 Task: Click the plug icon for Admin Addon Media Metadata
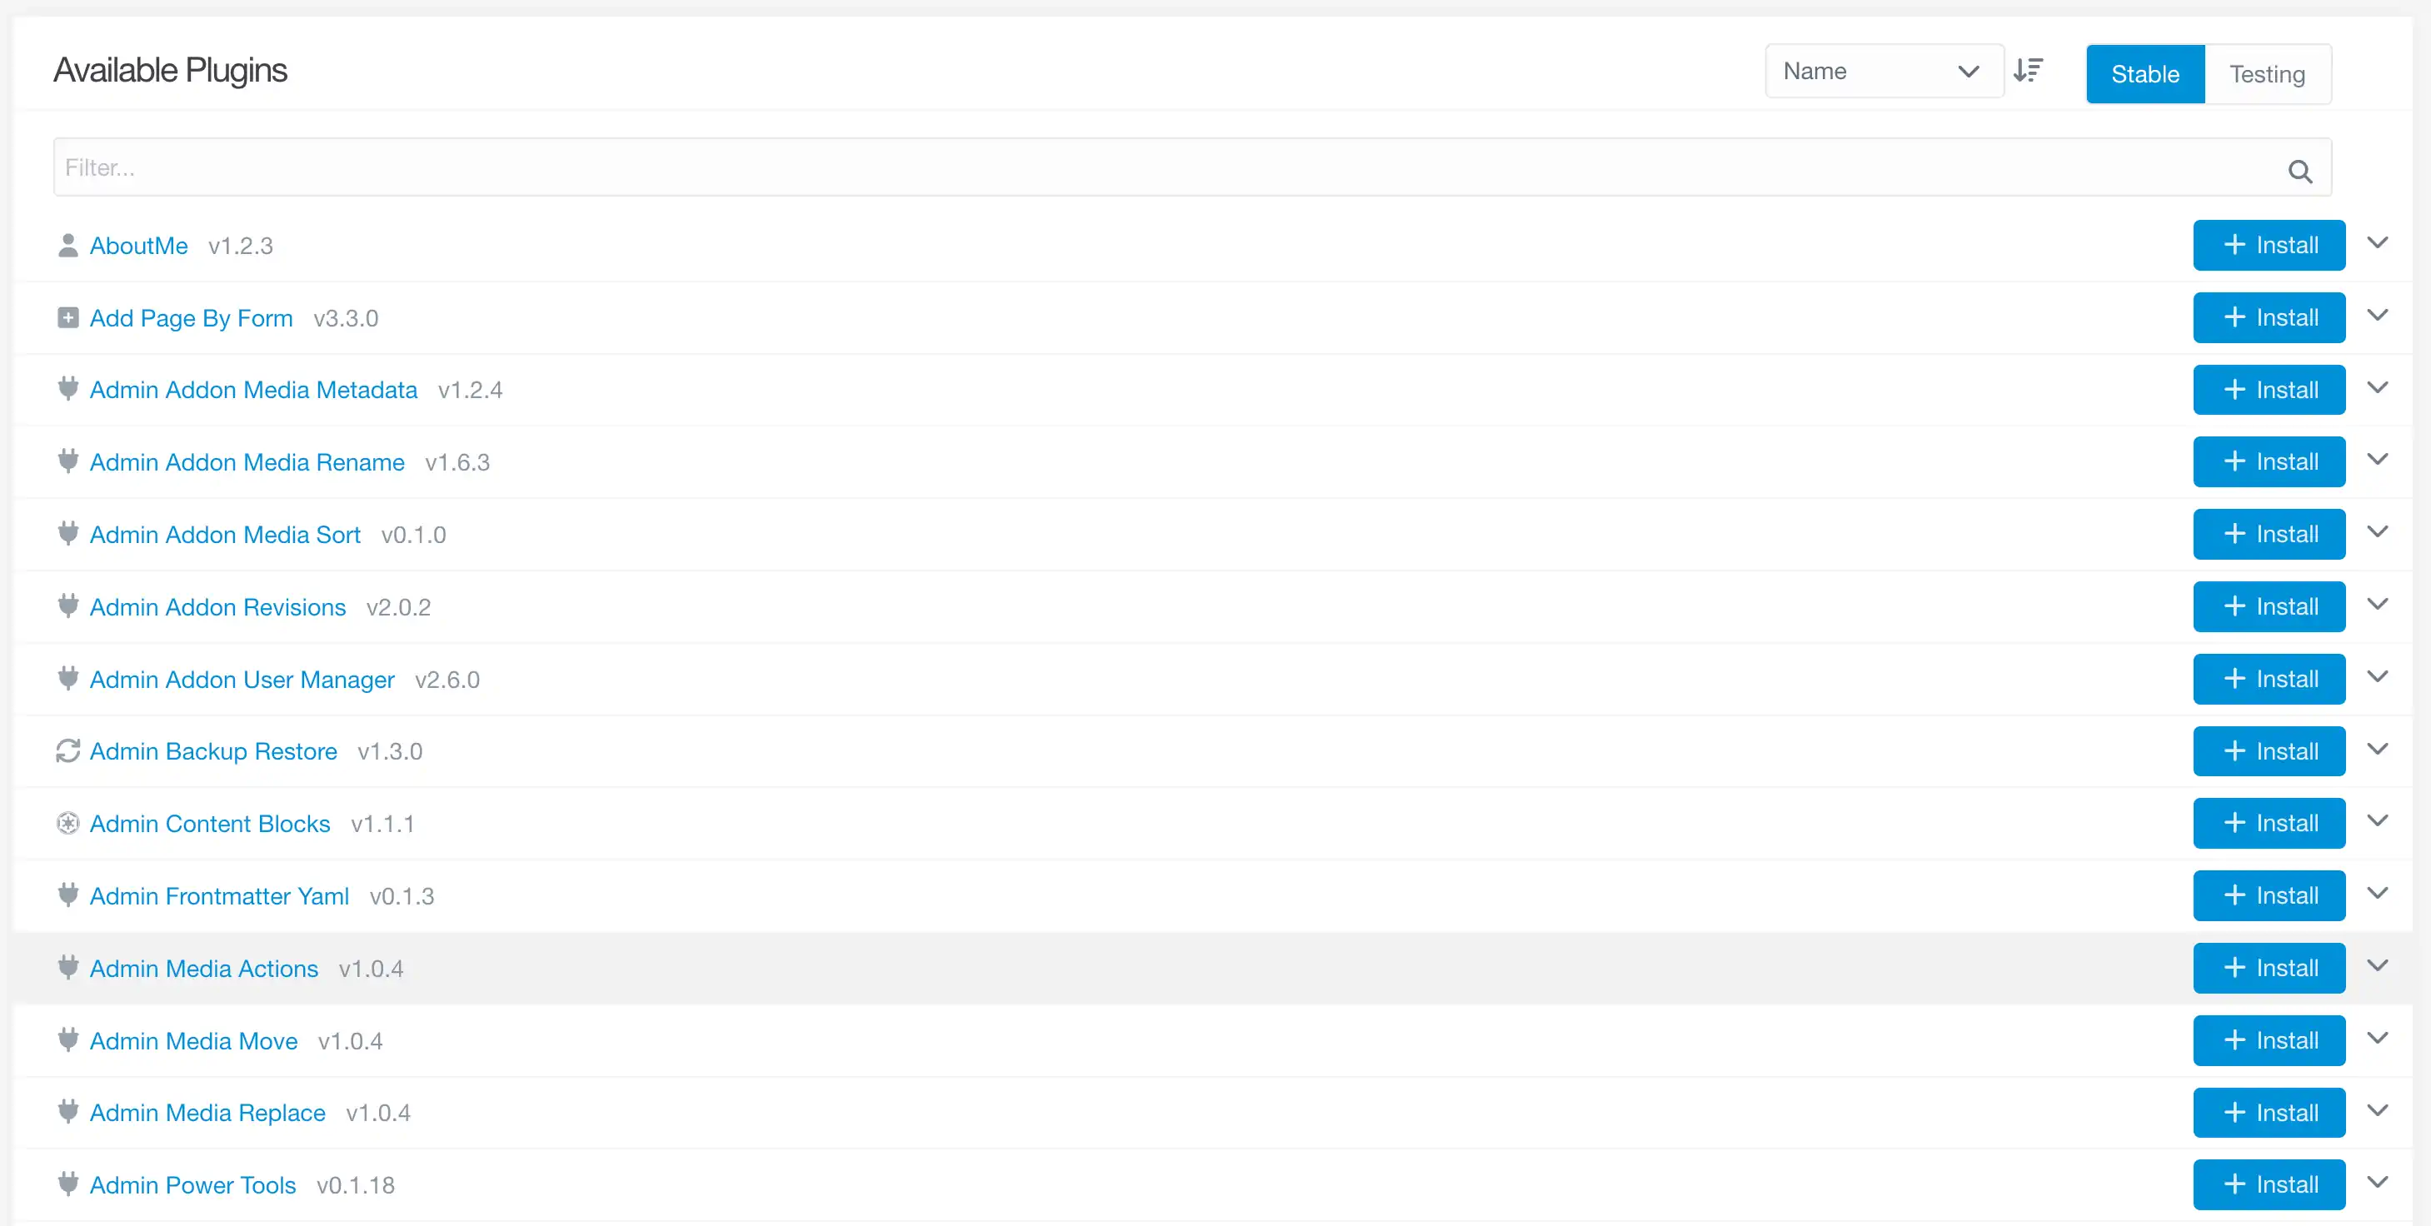pyautogui.click(x=67, y=389)
